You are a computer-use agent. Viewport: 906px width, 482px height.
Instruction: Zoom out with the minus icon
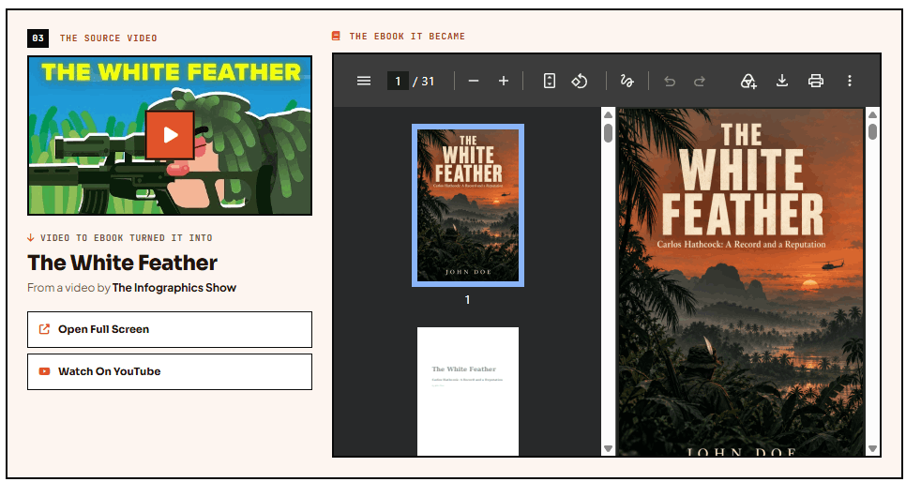tap(474, 81)
